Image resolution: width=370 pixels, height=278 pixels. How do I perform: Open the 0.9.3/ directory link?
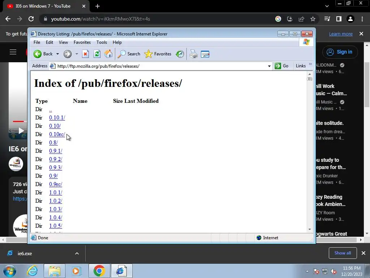tap(55, 168)
